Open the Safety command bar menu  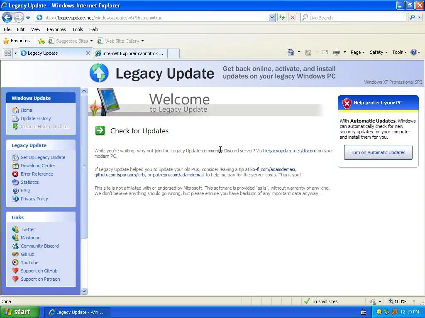[379, 52]
